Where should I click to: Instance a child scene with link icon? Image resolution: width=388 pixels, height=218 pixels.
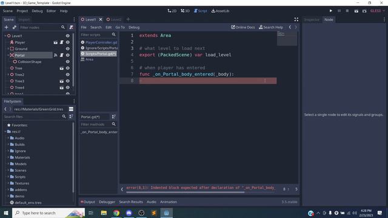coord(15,27)
